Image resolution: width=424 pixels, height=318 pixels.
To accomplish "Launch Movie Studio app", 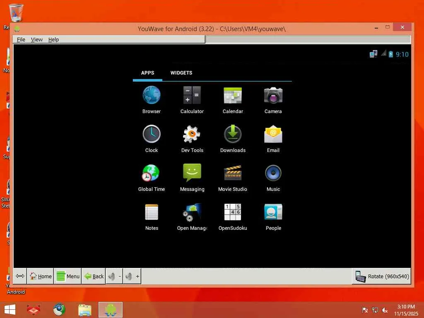I will point(233,177).
